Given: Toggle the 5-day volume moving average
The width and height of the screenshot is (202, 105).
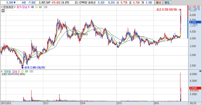Looking at the screenshot, I should (x=19, y=72).
